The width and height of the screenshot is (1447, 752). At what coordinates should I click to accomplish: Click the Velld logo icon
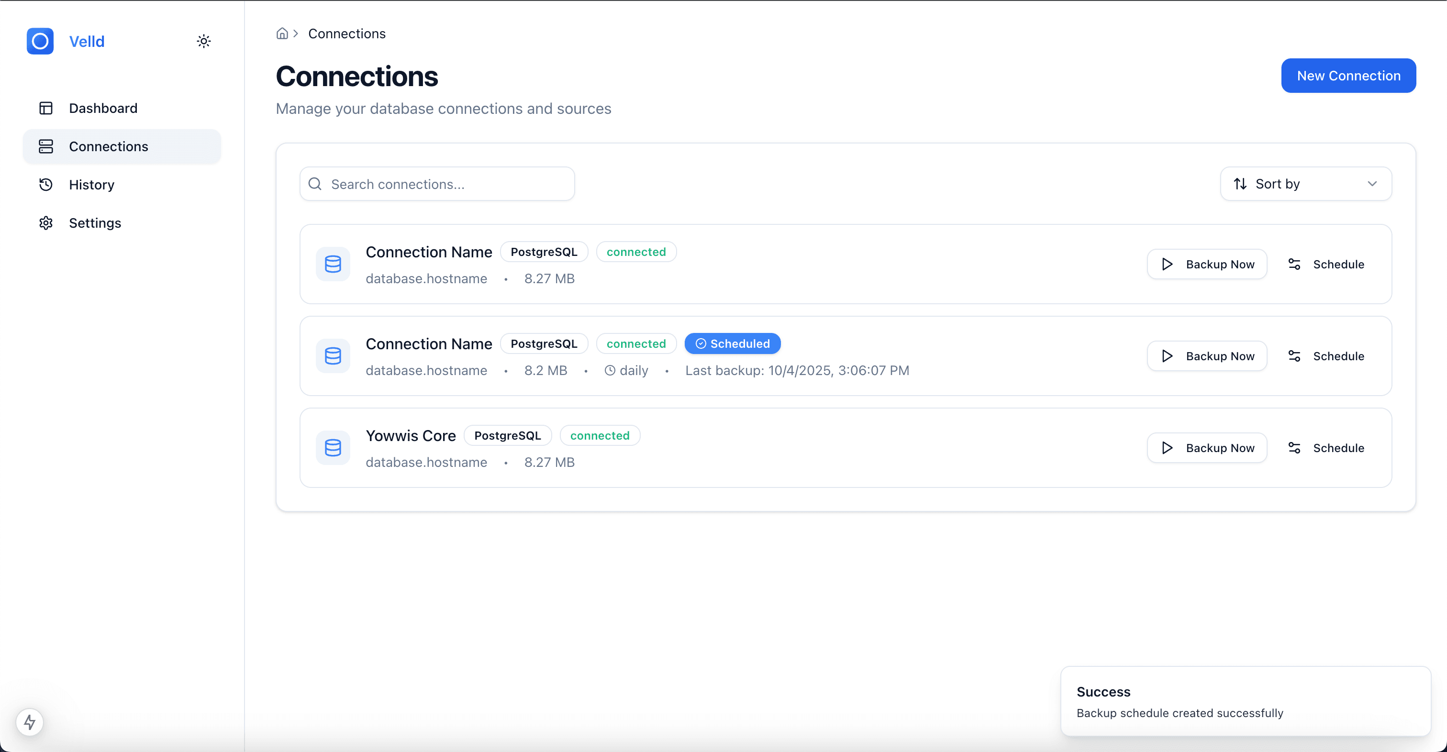[40, 41]
